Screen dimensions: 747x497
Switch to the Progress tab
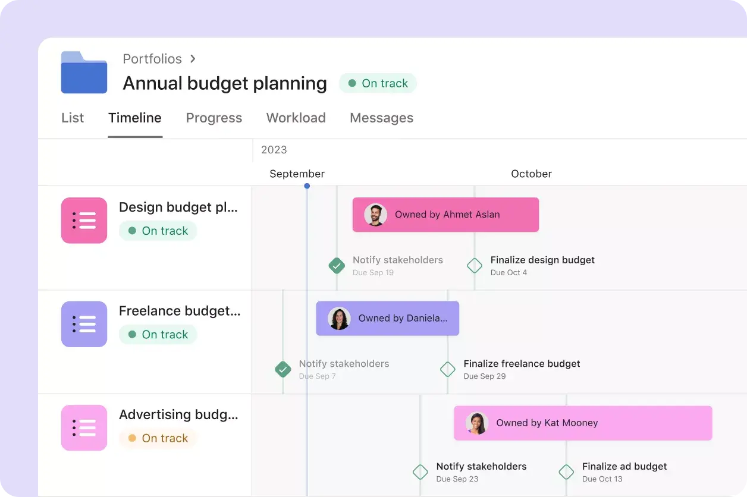tap(214, 118)
